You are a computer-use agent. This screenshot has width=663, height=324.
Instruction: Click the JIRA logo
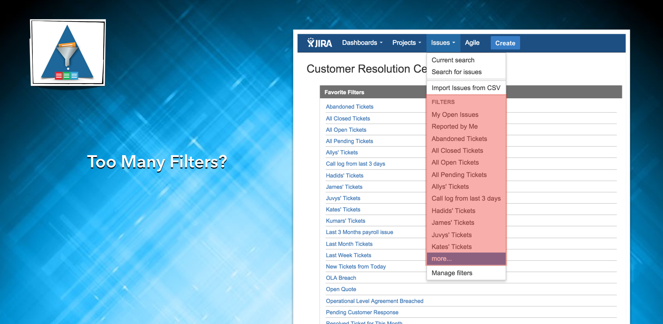point(319,43)
